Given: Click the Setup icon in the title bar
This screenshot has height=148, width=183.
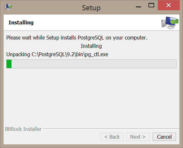Looking at the screenshot, I should point(8,7).
